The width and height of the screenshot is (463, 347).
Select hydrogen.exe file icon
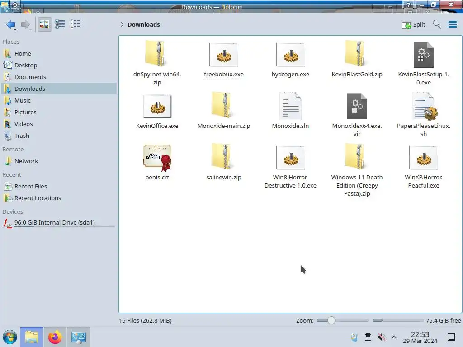coord(291,55)
